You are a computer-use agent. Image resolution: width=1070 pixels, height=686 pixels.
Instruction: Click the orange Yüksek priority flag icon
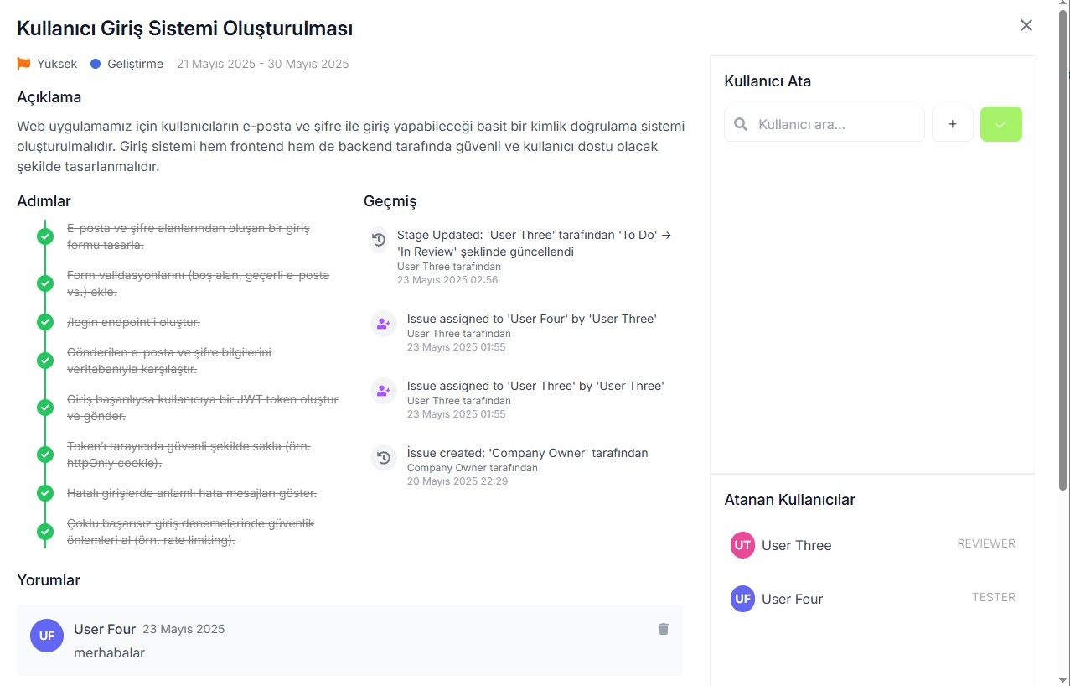tap(24, 64)
